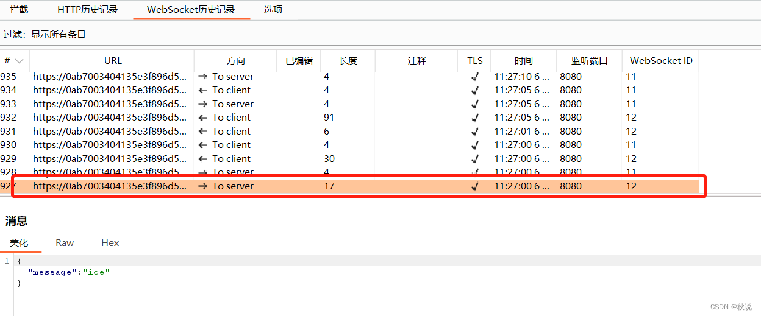Switch message view to 美化 tab

coord(19,242)
